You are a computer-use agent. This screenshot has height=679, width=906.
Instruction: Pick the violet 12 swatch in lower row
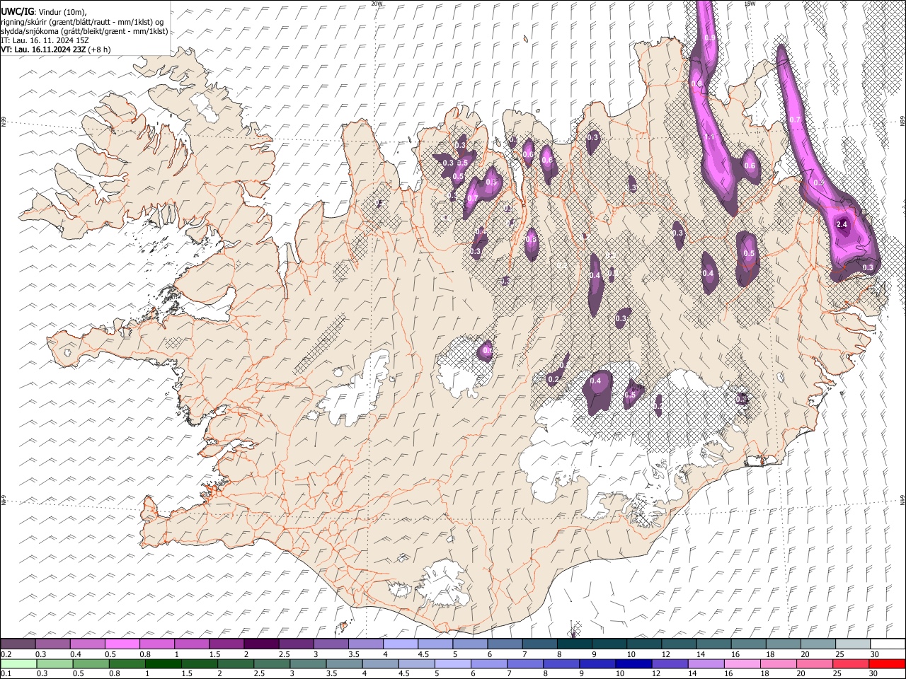click(x=670, y=663)
